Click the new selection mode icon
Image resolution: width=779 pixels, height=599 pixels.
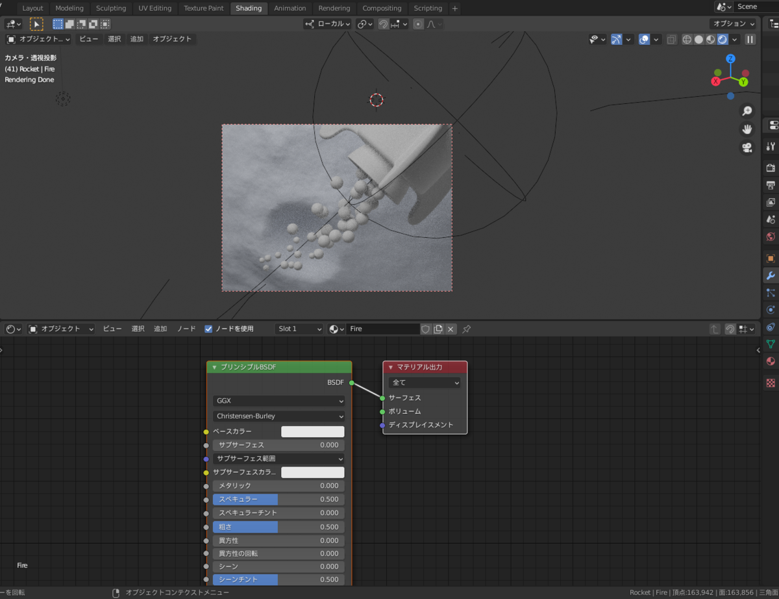coord(58,24)
